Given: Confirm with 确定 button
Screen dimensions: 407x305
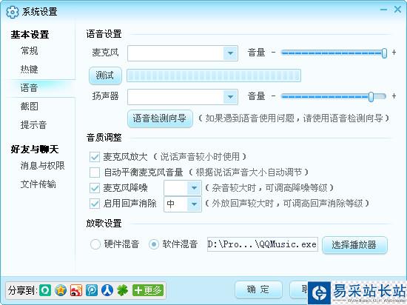Looking at the screenshot, I should click(258, 289).
